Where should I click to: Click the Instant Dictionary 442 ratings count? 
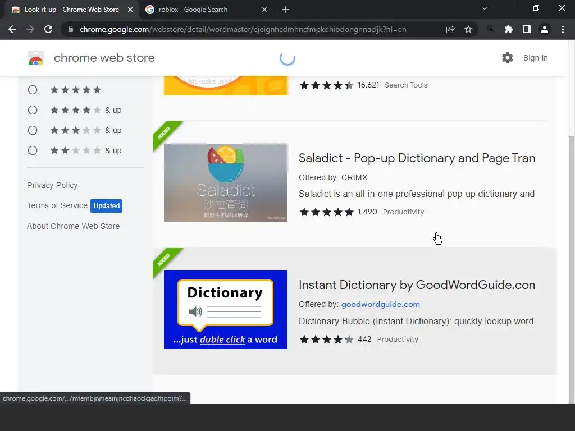pos(364,339)
